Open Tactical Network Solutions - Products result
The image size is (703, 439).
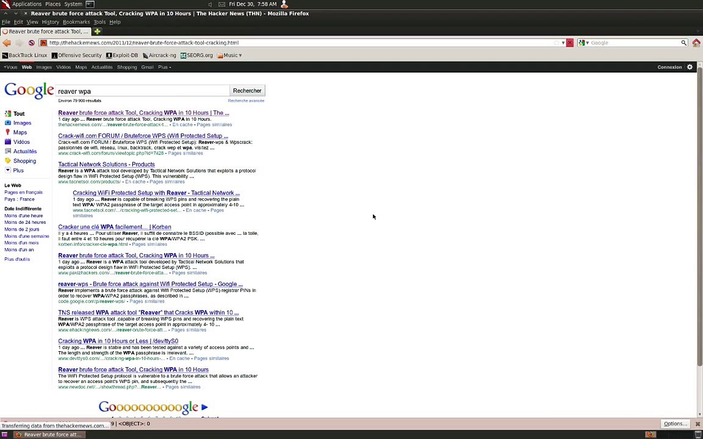click(106, 165)
